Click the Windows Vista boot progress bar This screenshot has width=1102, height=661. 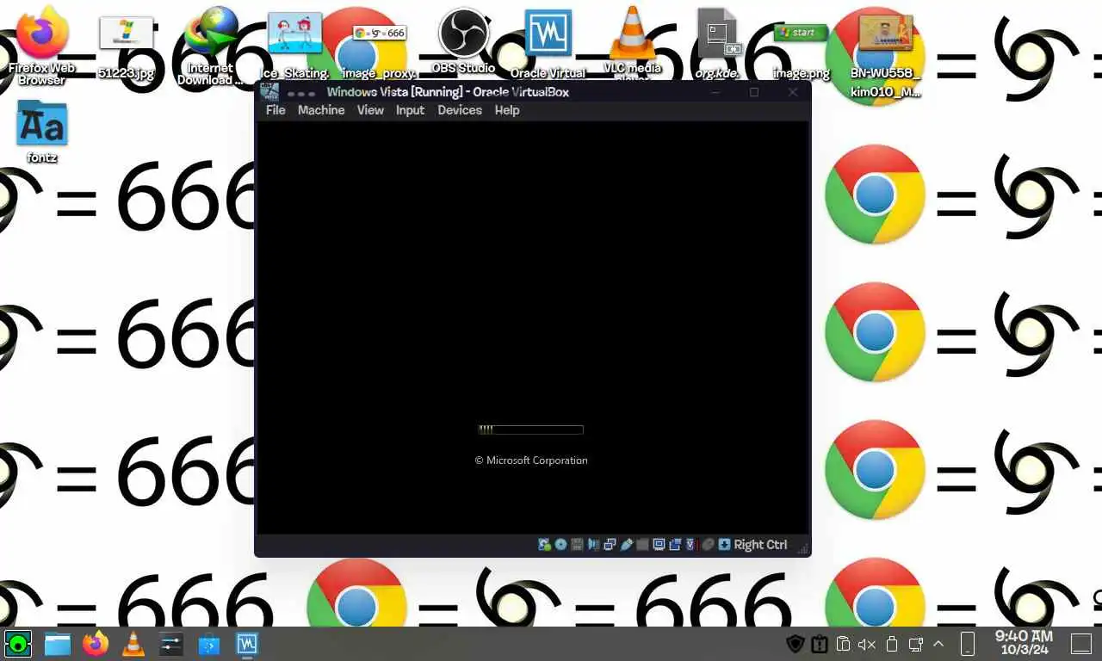[x=531, y=429]
